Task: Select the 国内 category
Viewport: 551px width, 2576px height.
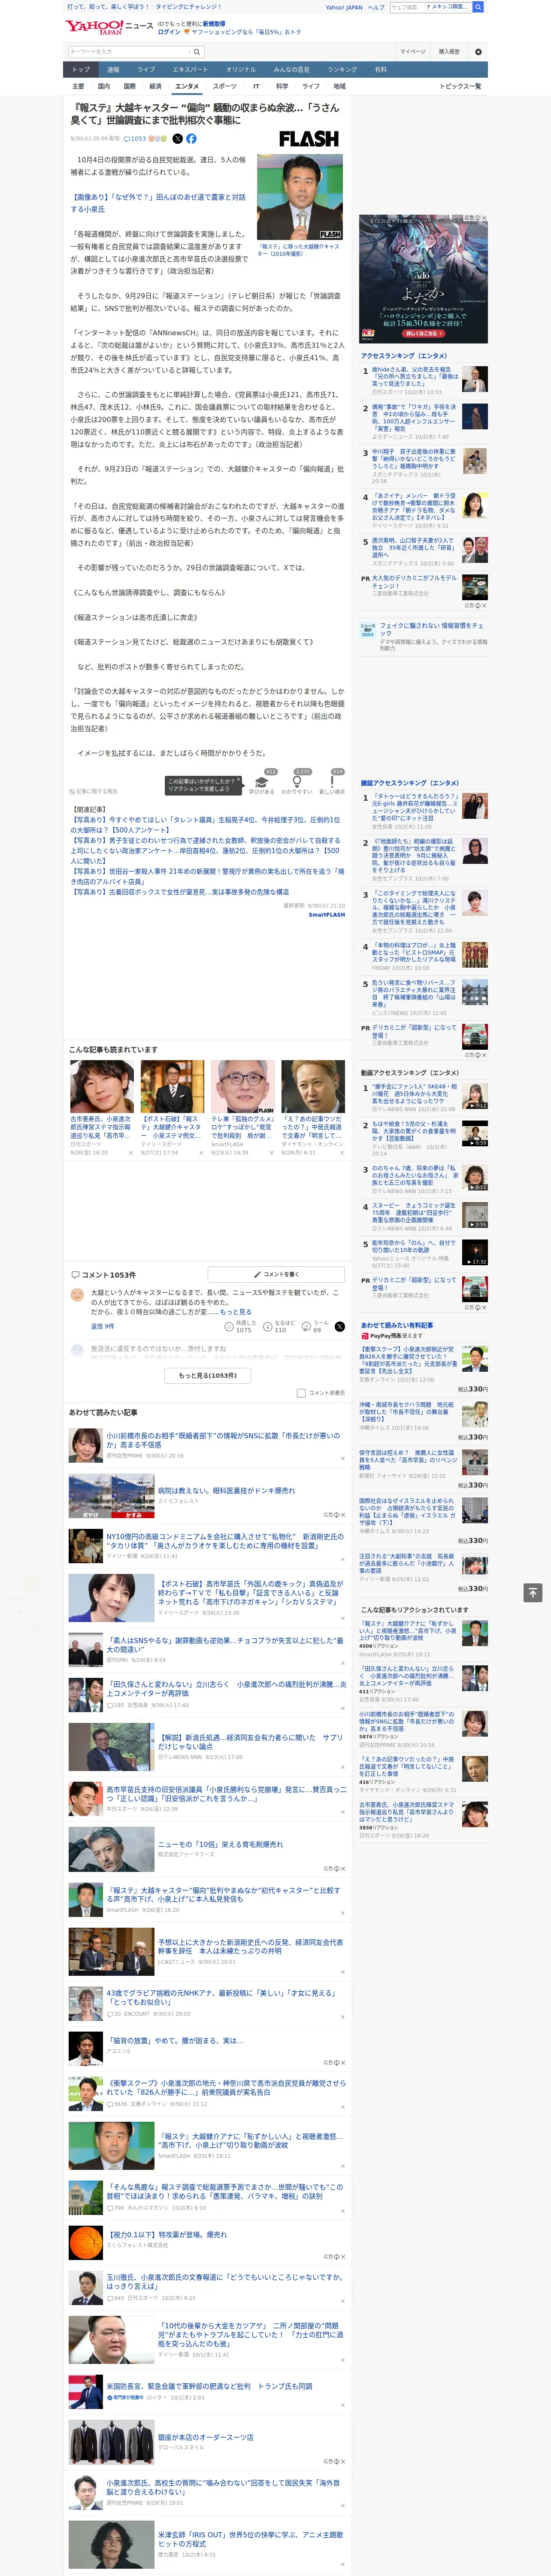Action: pyautogui.click(x=103, y=86)
